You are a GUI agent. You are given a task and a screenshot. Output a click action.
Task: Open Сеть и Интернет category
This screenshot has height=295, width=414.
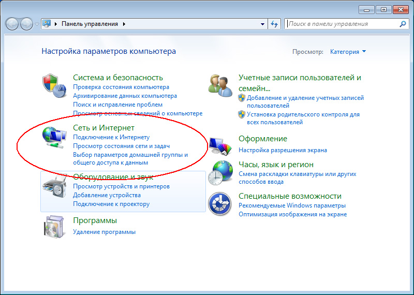click(x=103, y=127)
